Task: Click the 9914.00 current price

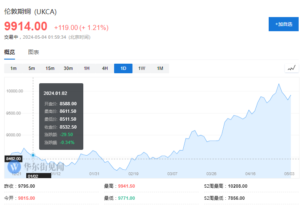Action: (26, 26)
